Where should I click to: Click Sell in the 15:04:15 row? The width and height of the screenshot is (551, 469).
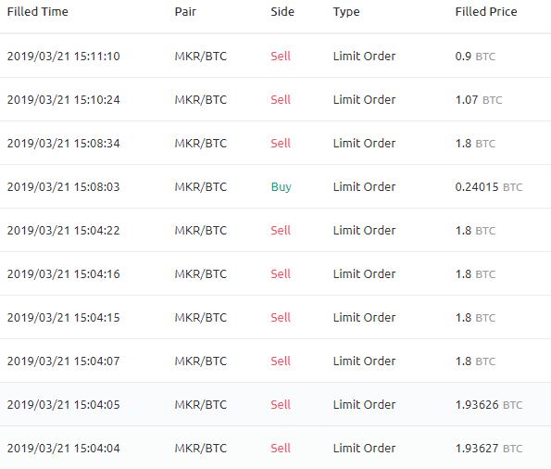[281, 318]
